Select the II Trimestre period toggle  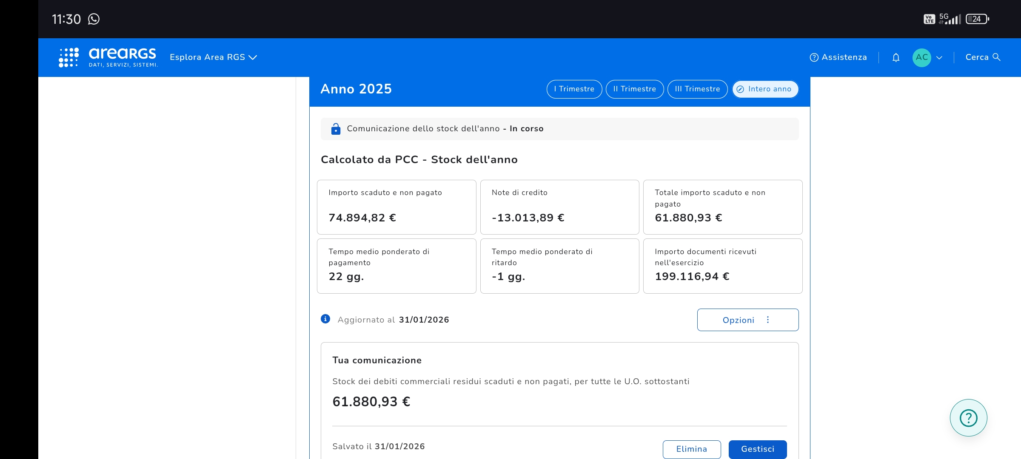pyautogui.click(x=634, y=89)
